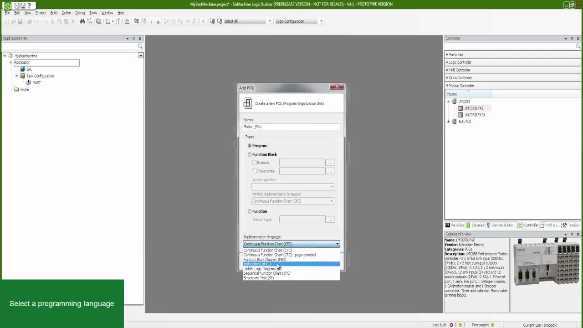Click the browse button beside Extends field
The width and height of the screenshot is (583, 328).
click(x=330, y=163)
